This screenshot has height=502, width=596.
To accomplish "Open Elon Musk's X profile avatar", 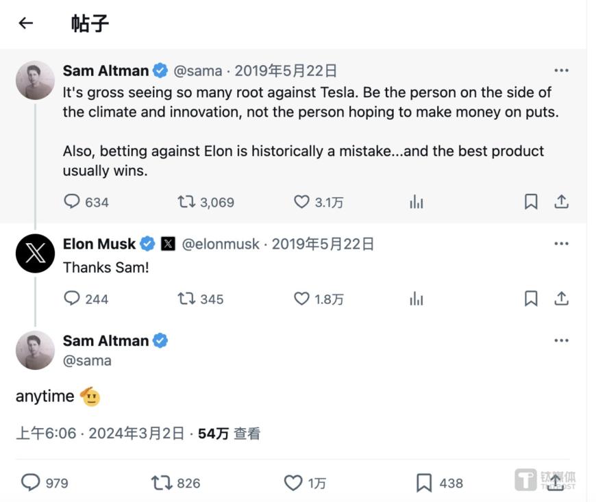I will coord(36,253).
